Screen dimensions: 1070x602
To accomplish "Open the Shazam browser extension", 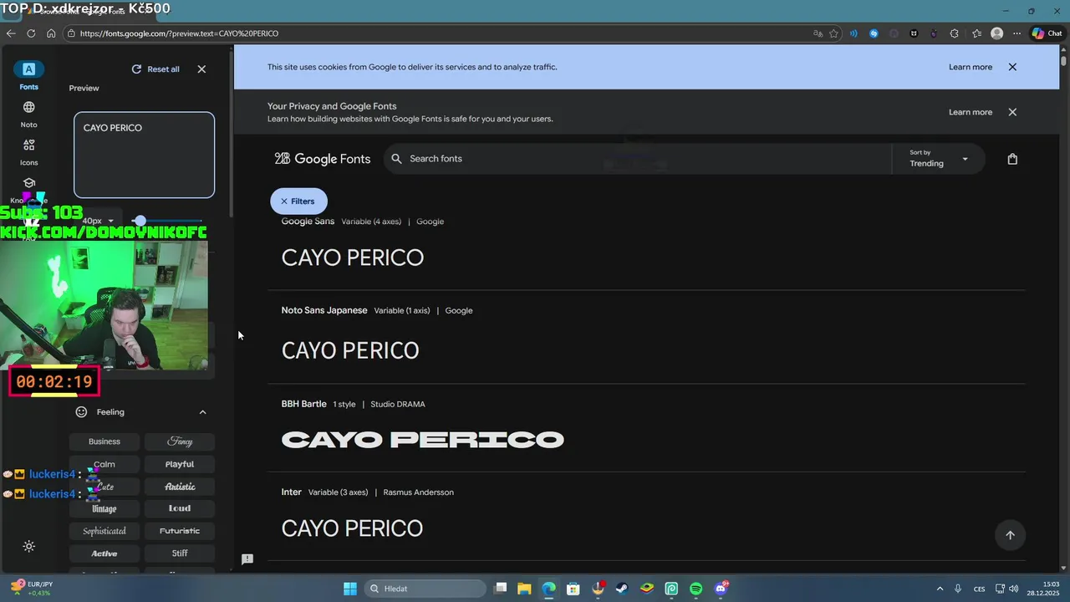I will [x=874, y=33].
